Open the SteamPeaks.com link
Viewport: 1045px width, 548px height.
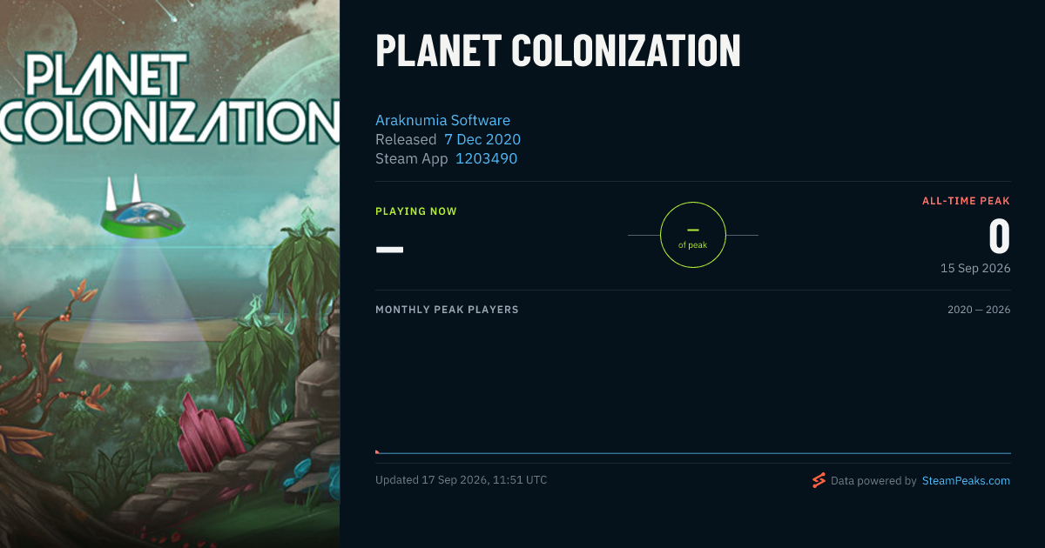click(966, 480)
